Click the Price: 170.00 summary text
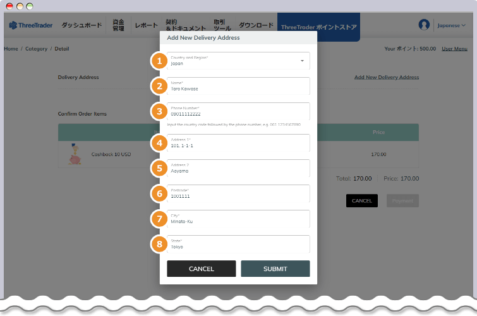477x316 pixels. click(401, 179)
